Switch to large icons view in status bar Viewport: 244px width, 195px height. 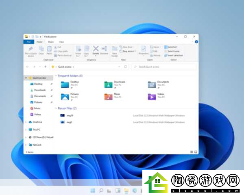pyautogui.click(x=196, y=152)
